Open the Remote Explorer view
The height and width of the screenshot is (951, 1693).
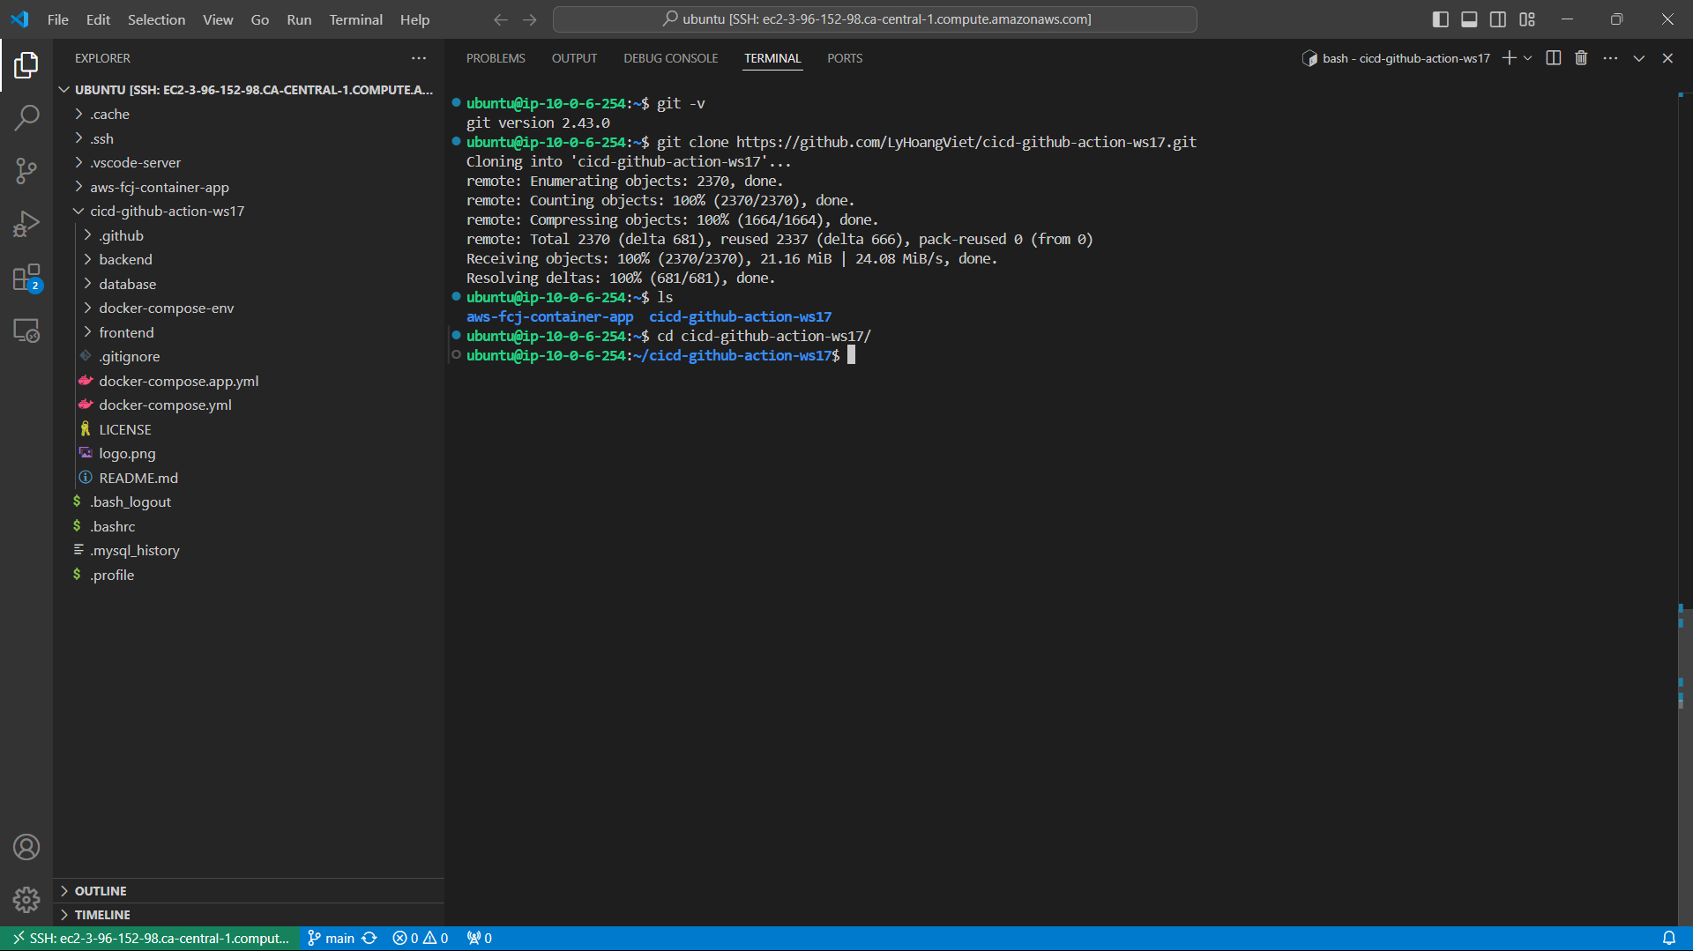(26, 331)
